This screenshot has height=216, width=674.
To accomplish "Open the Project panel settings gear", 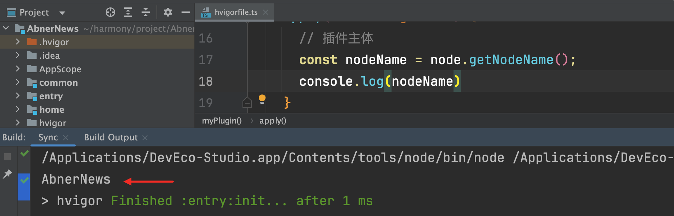I will coord(168,12).
